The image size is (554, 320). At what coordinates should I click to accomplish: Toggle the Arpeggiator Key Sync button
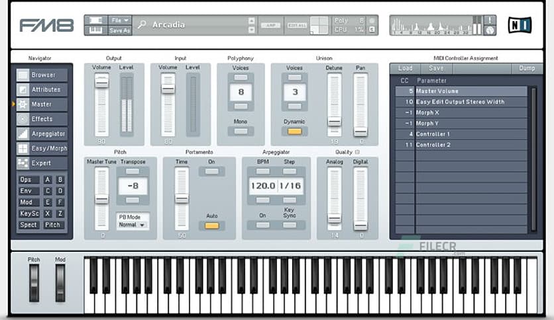[290, 225]
